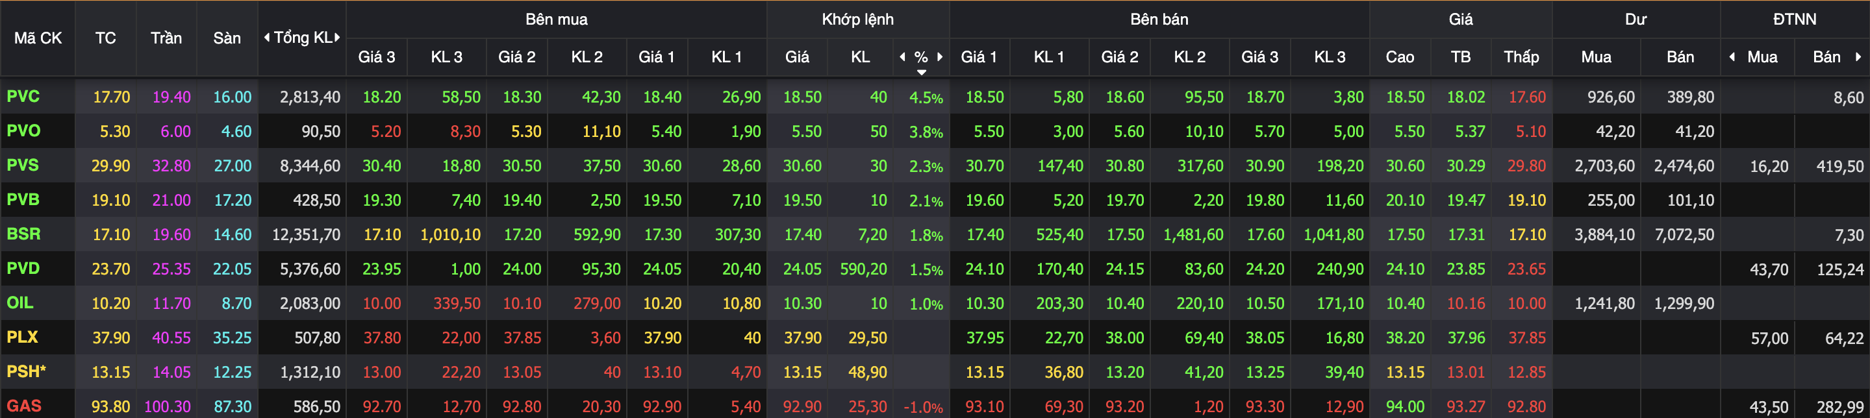
Task: Click the Sàn column header
Action: tap(227, 38)
